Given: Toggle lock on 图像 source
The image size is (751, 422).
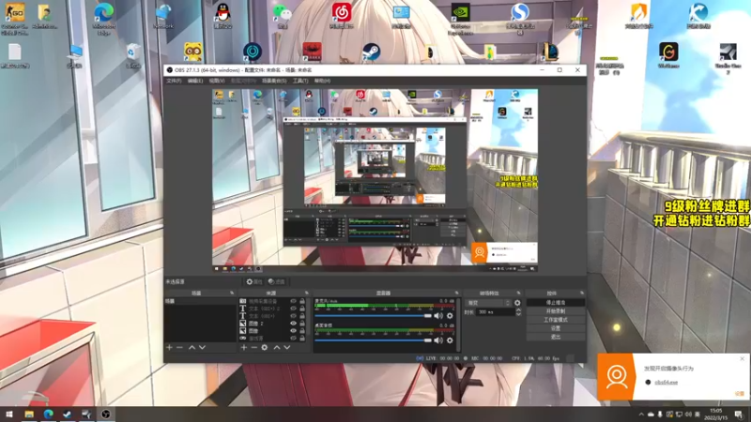Looking at the screenshot, I should (302, 331).
